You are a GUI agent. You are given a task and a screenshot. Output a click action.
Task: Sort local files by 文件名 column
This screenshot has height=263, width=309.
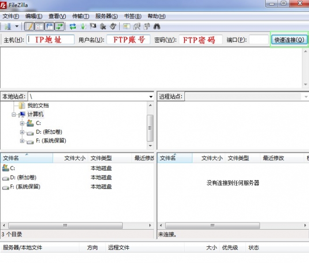(x=26, y=158)
